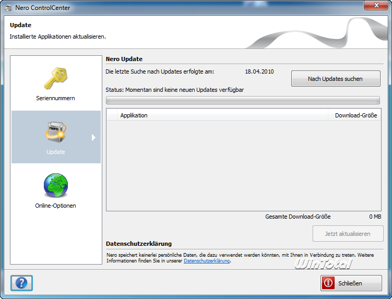Click the help question mark button
392x299 pixels.
click(x=21, y=283)
